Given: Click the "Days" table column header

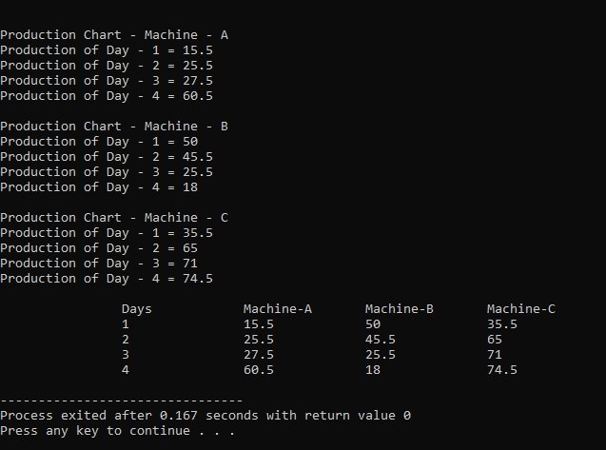Looking at the screenshot, I should (136, 309).
